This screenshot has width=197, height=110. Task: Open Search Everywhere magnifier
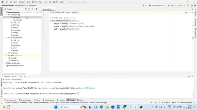pos(188,5)
